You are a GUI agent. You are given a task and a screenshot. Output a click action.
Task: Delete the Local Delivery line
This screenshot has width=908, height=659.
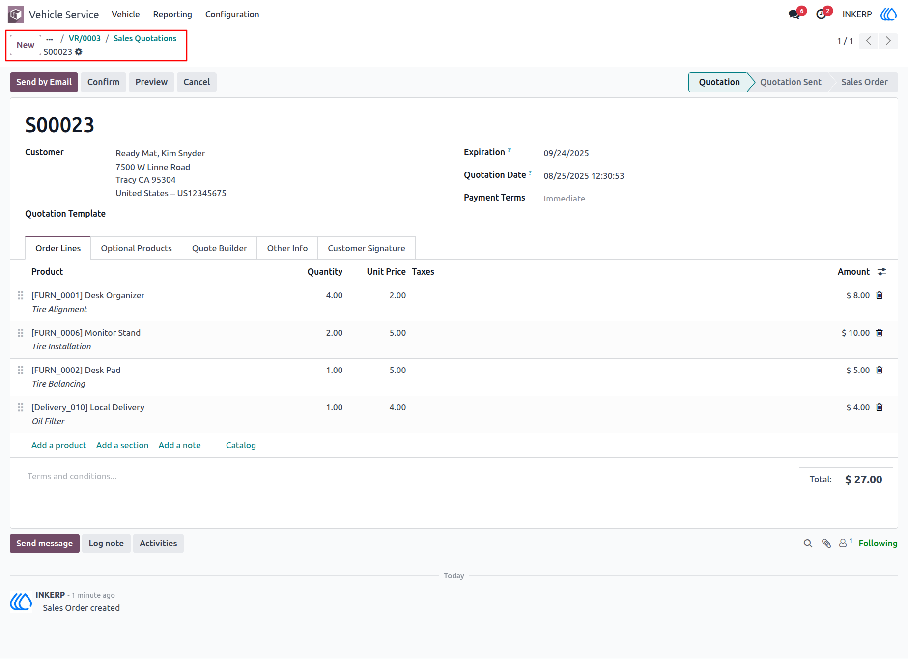click(880, 407)
